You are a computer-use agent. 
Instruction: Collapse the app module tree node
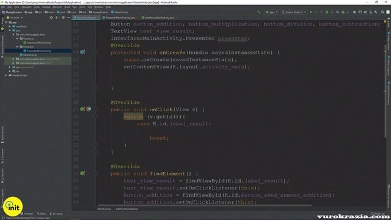[x=6, y=22]
